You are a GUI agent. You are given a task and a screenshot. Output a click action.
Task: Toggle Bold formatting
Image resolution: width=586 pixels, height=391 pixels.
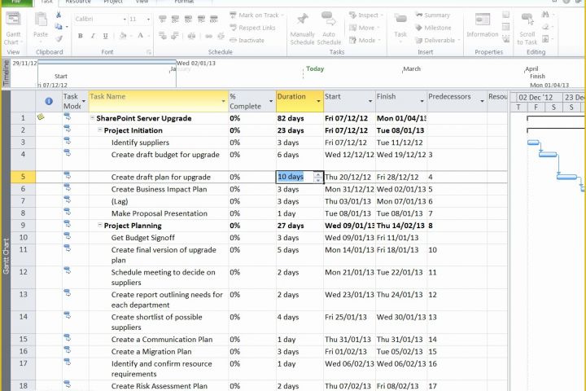coord(81,36)
